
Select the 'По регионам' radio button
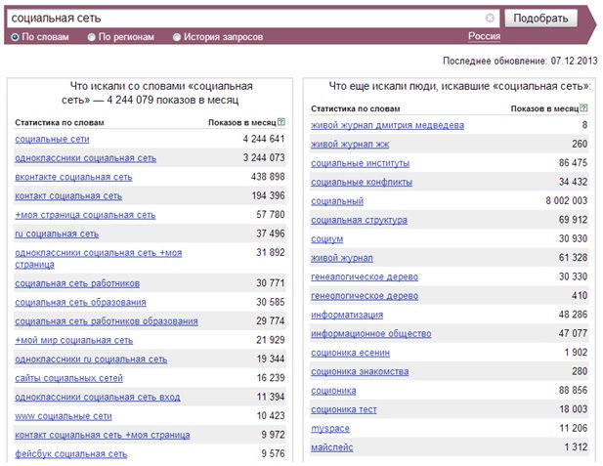click(x=92, y=37)
